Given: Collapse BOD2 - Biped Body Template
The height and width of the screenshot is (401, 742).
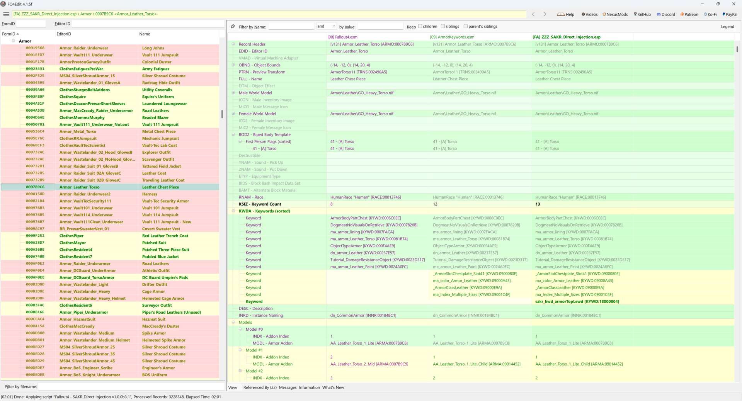Looking at the screenshot, I should (233, 134).
